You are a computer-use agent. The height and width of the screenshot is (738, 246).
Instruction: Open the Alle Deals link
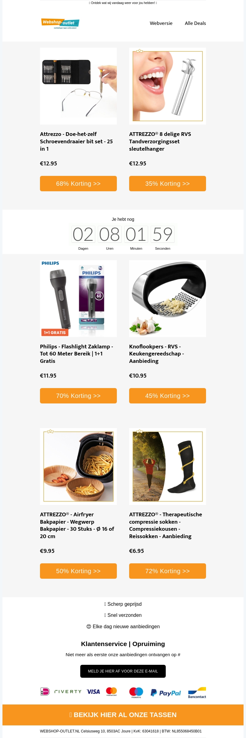coord(195,23)
